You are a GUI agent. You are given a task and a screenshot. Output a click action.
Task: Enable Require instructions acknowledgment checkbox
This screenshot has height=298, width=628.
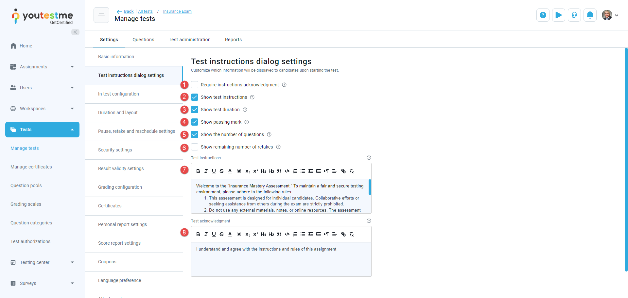(x=195, y=85)
